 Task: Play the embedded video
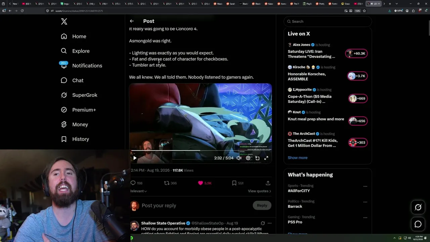(x=135, y=158)
